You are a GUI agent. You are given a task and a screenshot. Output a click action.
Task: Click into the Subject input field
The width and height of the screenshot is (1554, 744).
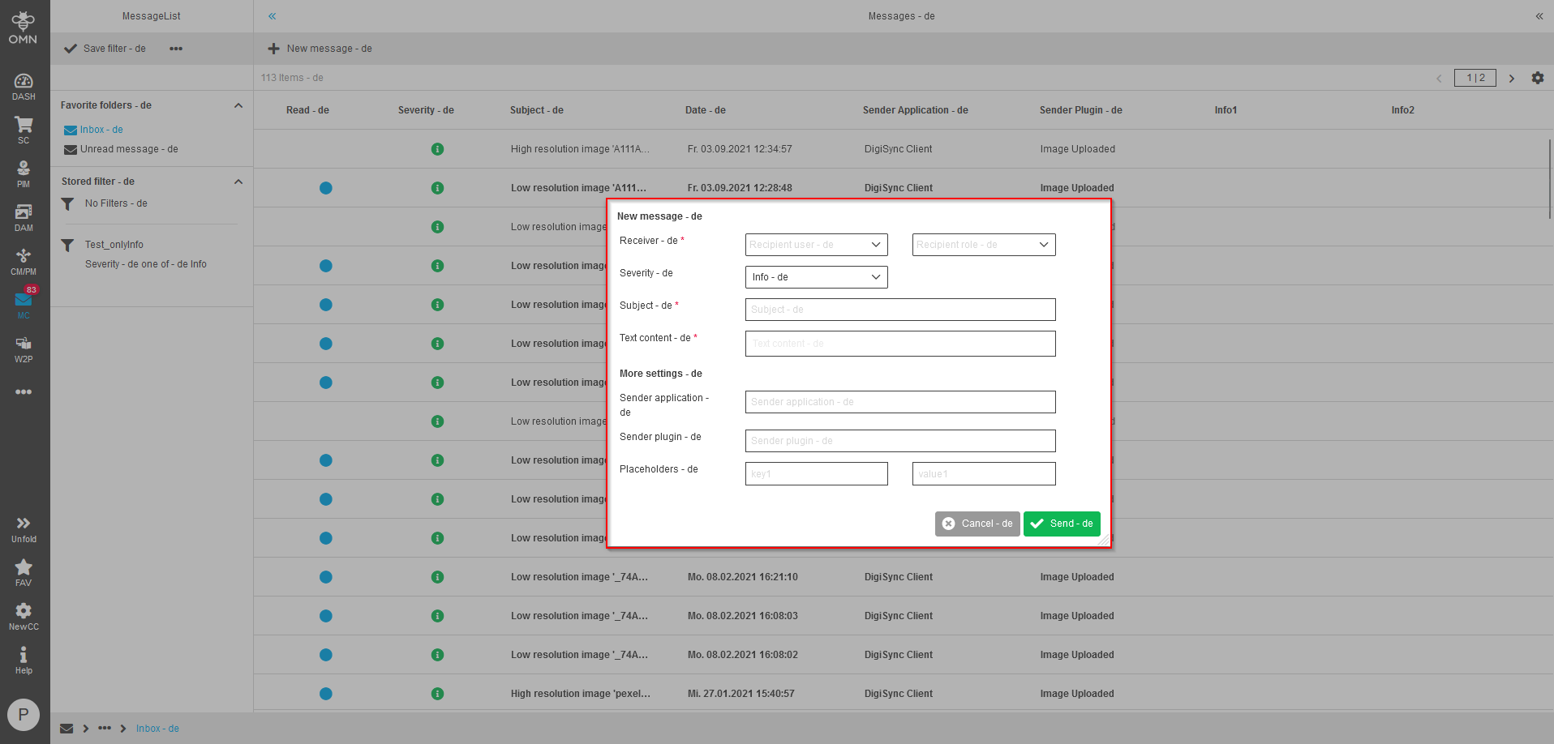click(x=899, y=310)
